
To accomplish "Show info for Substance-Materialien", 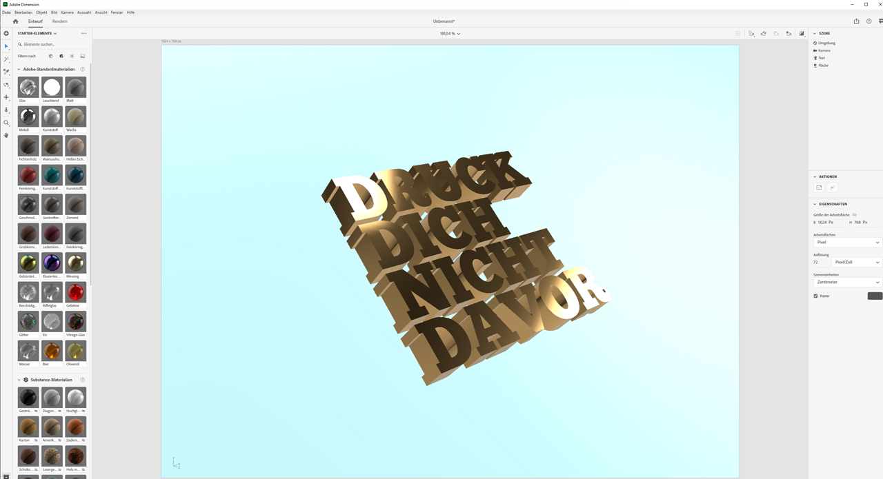I will [83, 380].
